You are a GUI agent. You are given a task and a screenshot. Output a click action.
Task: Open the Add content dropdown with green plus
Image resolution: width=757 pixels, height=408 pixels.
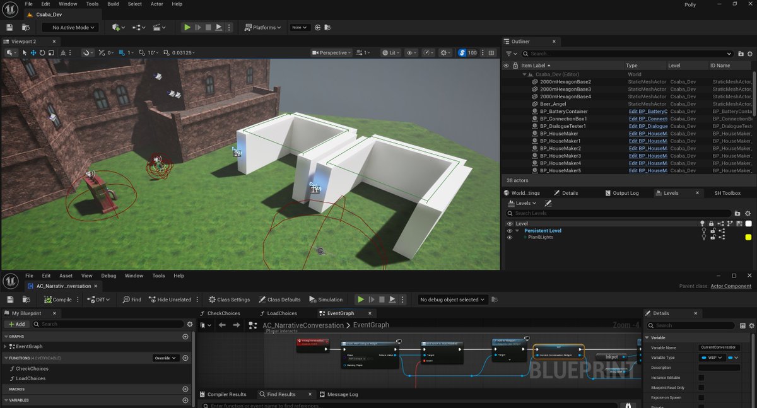pos(118,28)
